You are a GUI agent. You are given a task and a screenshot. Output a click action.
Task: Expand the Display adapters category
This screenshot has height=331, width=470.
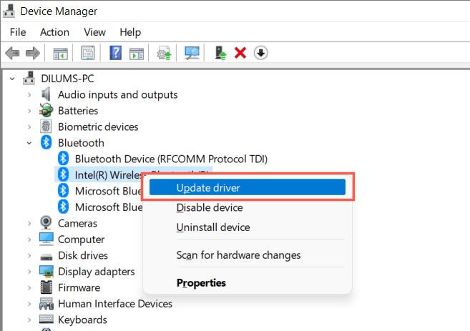pos(29,272)
